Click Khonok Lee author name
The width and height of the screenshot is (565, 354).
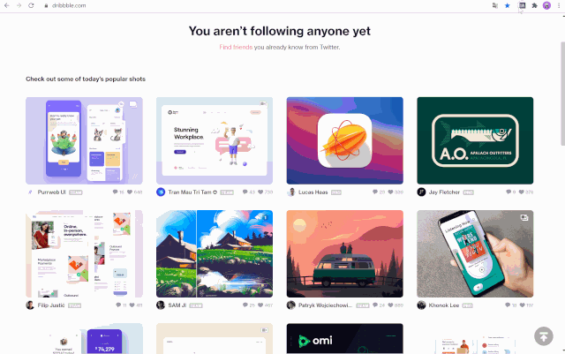coord(443,305)
